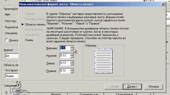The image size is (170, 95).
Task: Open the A4 Формат dropdown behind dialog
Action: 12,56
